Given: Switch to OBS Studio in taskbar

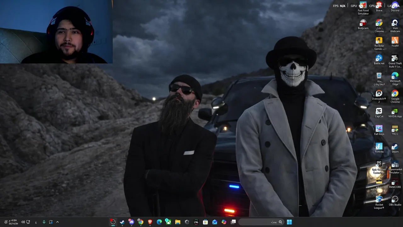Looking at the screenshot, I should (113, 222).
